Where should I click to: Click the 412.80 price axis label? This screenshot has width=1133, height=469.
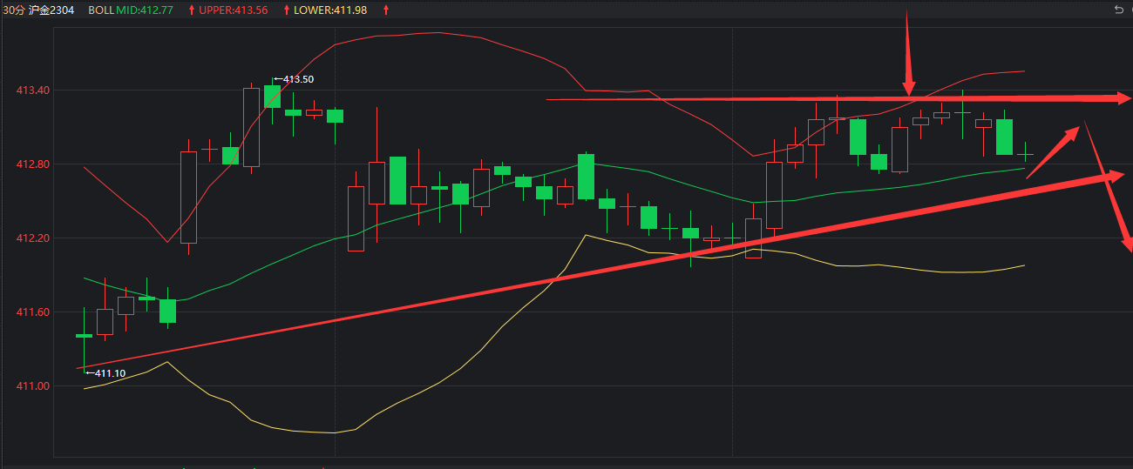(x=32, y=164)
